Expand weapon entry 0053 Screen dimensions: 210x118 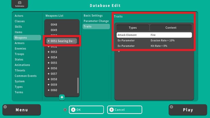49,52
